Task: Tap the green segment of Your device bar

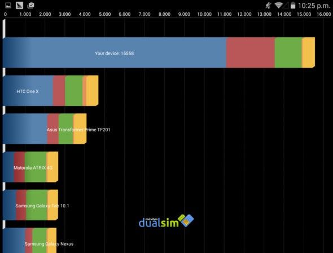Action: [x=288, y=52]
